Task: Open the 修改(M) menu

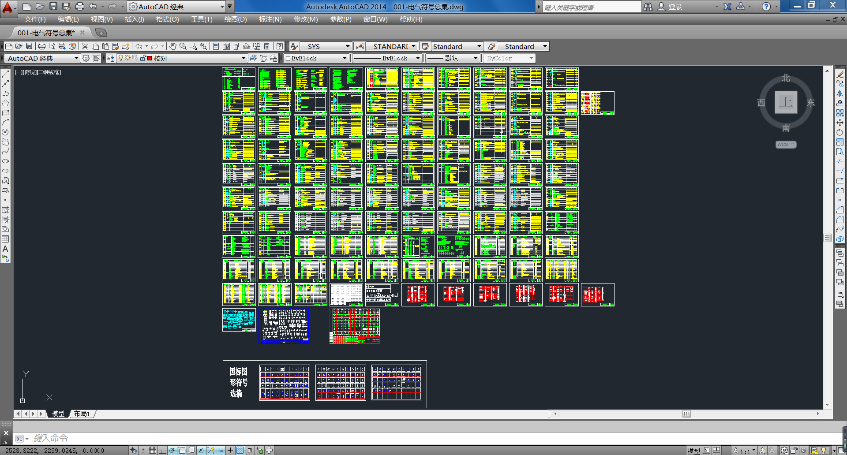Action: tap(306, 19)
